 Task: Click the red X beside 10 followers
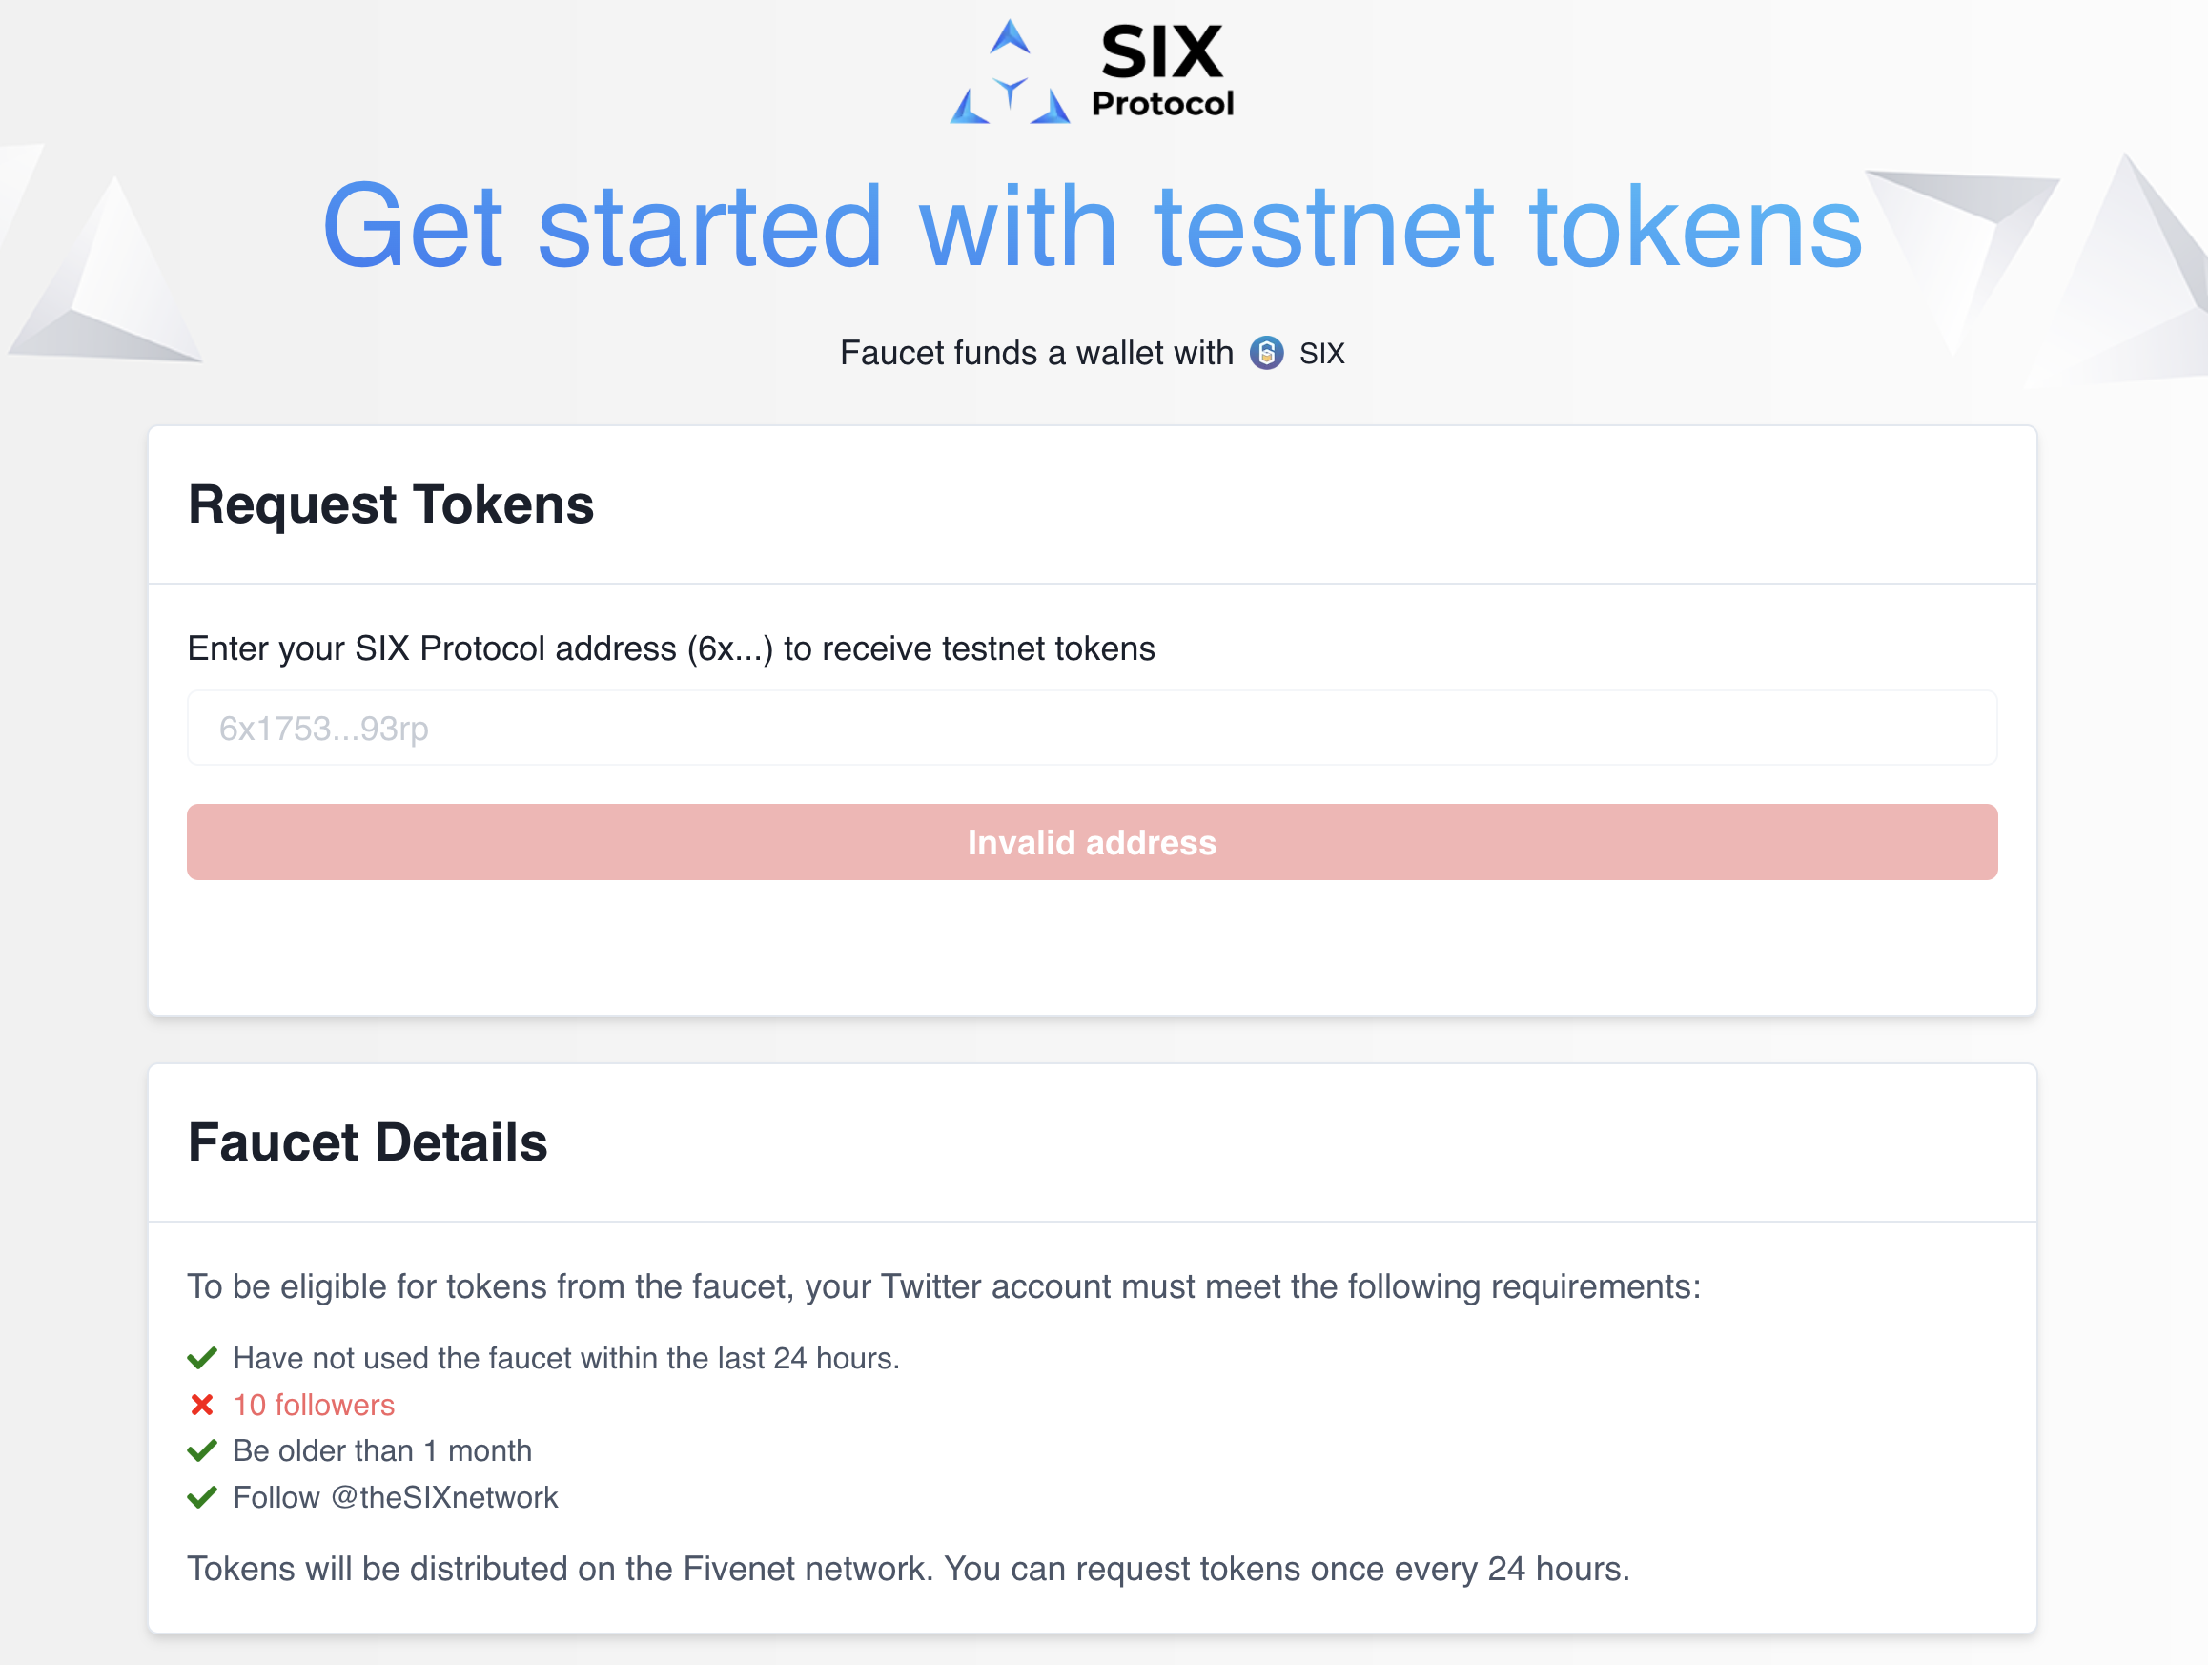[201, 1405]
